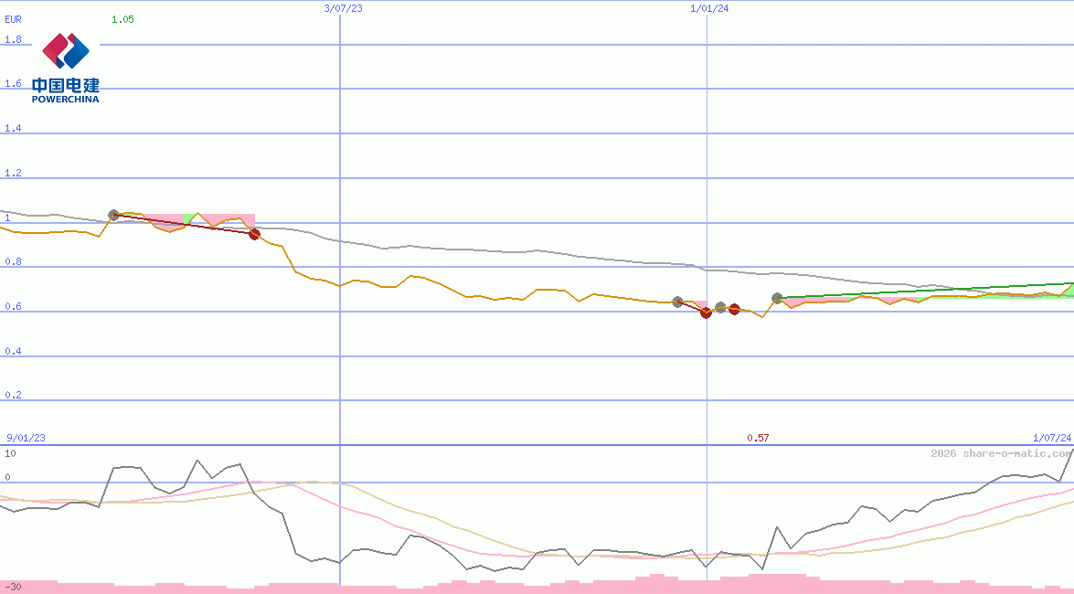
Task: Open the share-o-matic.com watermark link
Action: pyautogui.click(x=1002, y=453)
